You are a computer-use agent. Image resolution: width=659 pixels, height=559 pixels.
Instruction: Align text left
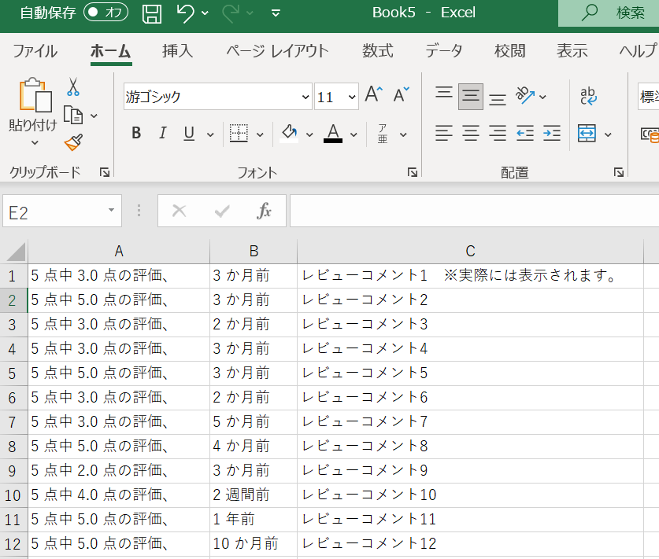point(444,134)
